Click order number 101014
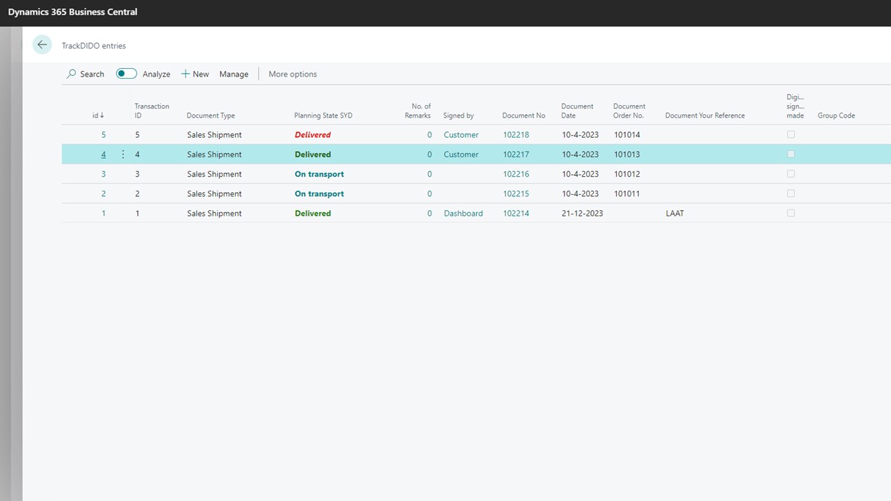Viewport: 891px width, 501px height. tap(626, 135)
